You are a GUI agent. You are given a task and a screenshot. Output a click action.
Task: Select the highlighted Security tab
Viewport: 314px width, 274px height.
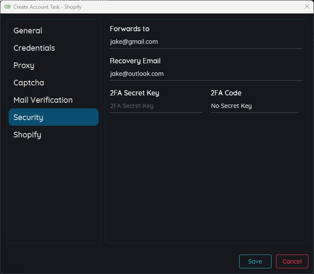click(x=54, y=117)
